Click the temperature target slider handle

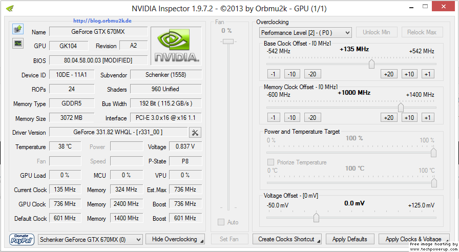click(x=434, y=183)
